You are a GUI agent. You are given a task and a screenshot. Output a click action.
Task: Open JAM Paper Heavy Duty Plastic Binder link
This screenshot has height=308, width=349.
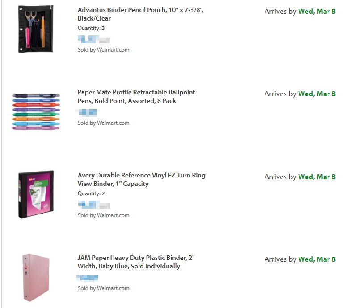click(x=135, y=262)
